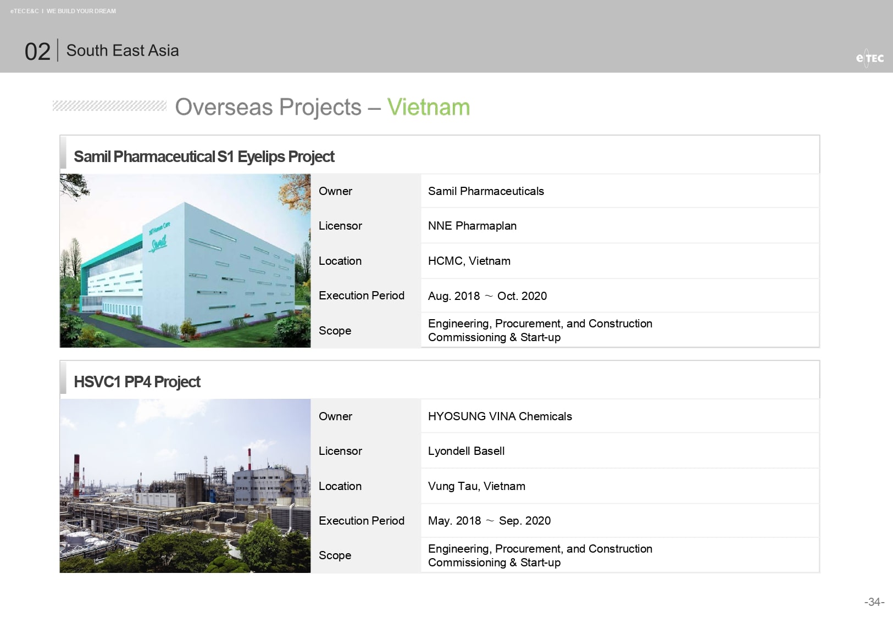Viewport: 893px width, 618px height.
Task: Click the HSVC1 project scope description text
Action: pos(540,555)
